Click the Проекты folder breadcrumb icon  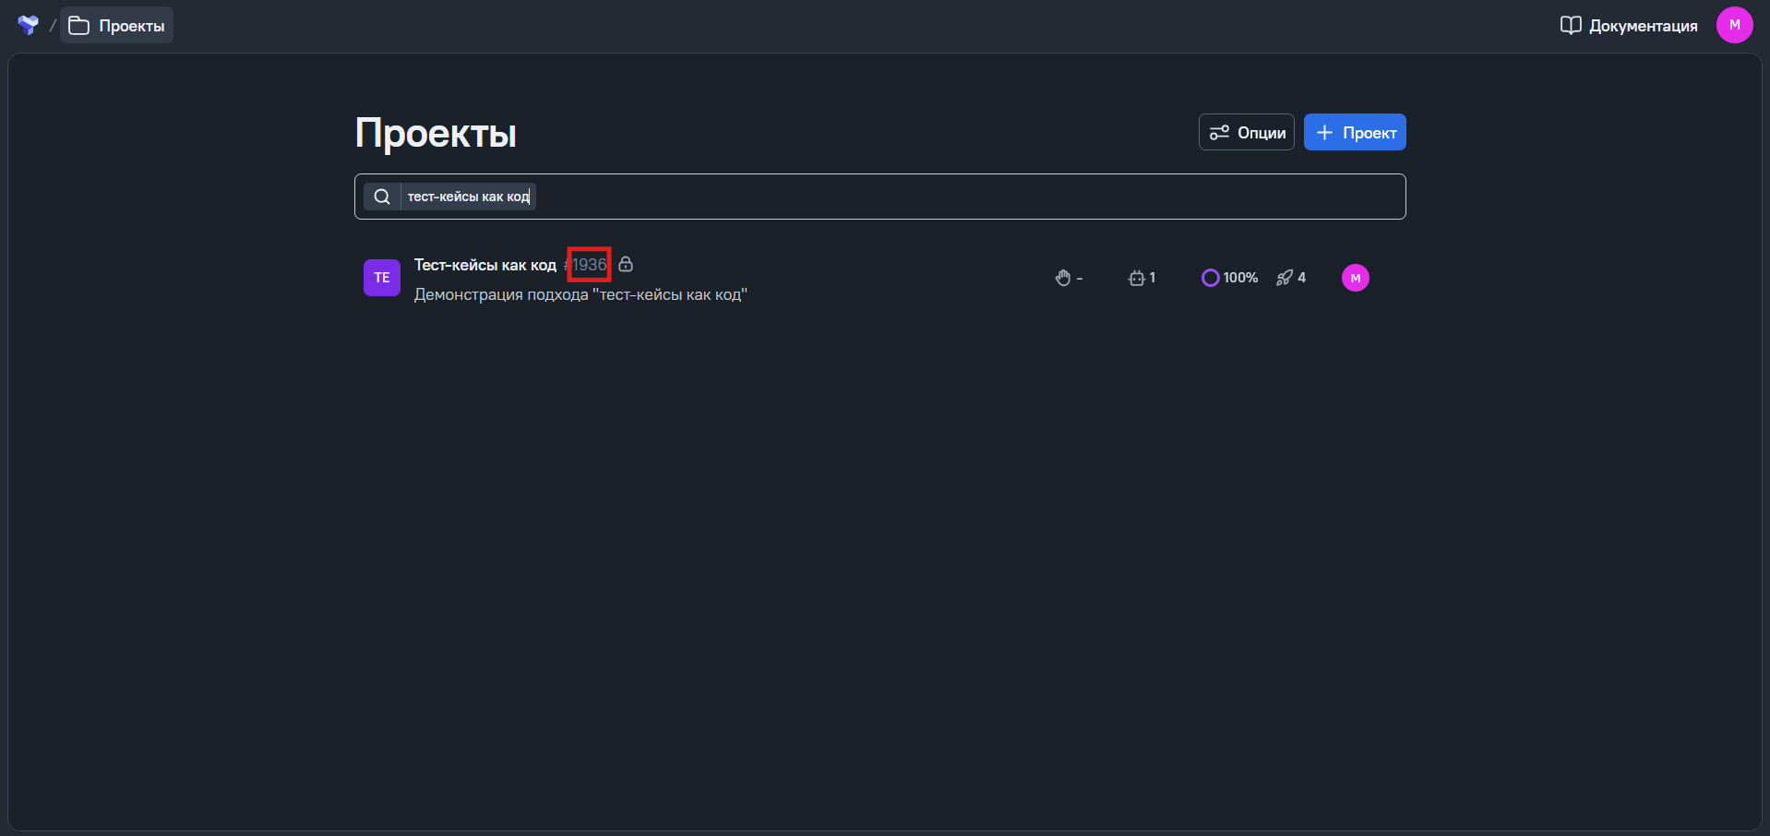[x=79, y=26]
